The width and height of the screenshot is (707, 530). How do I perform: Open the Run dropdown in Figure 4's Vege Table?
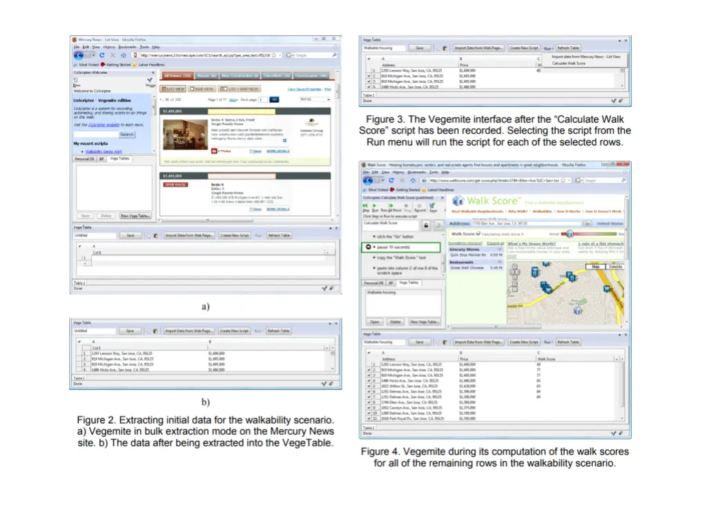click(x=548, y=342)
